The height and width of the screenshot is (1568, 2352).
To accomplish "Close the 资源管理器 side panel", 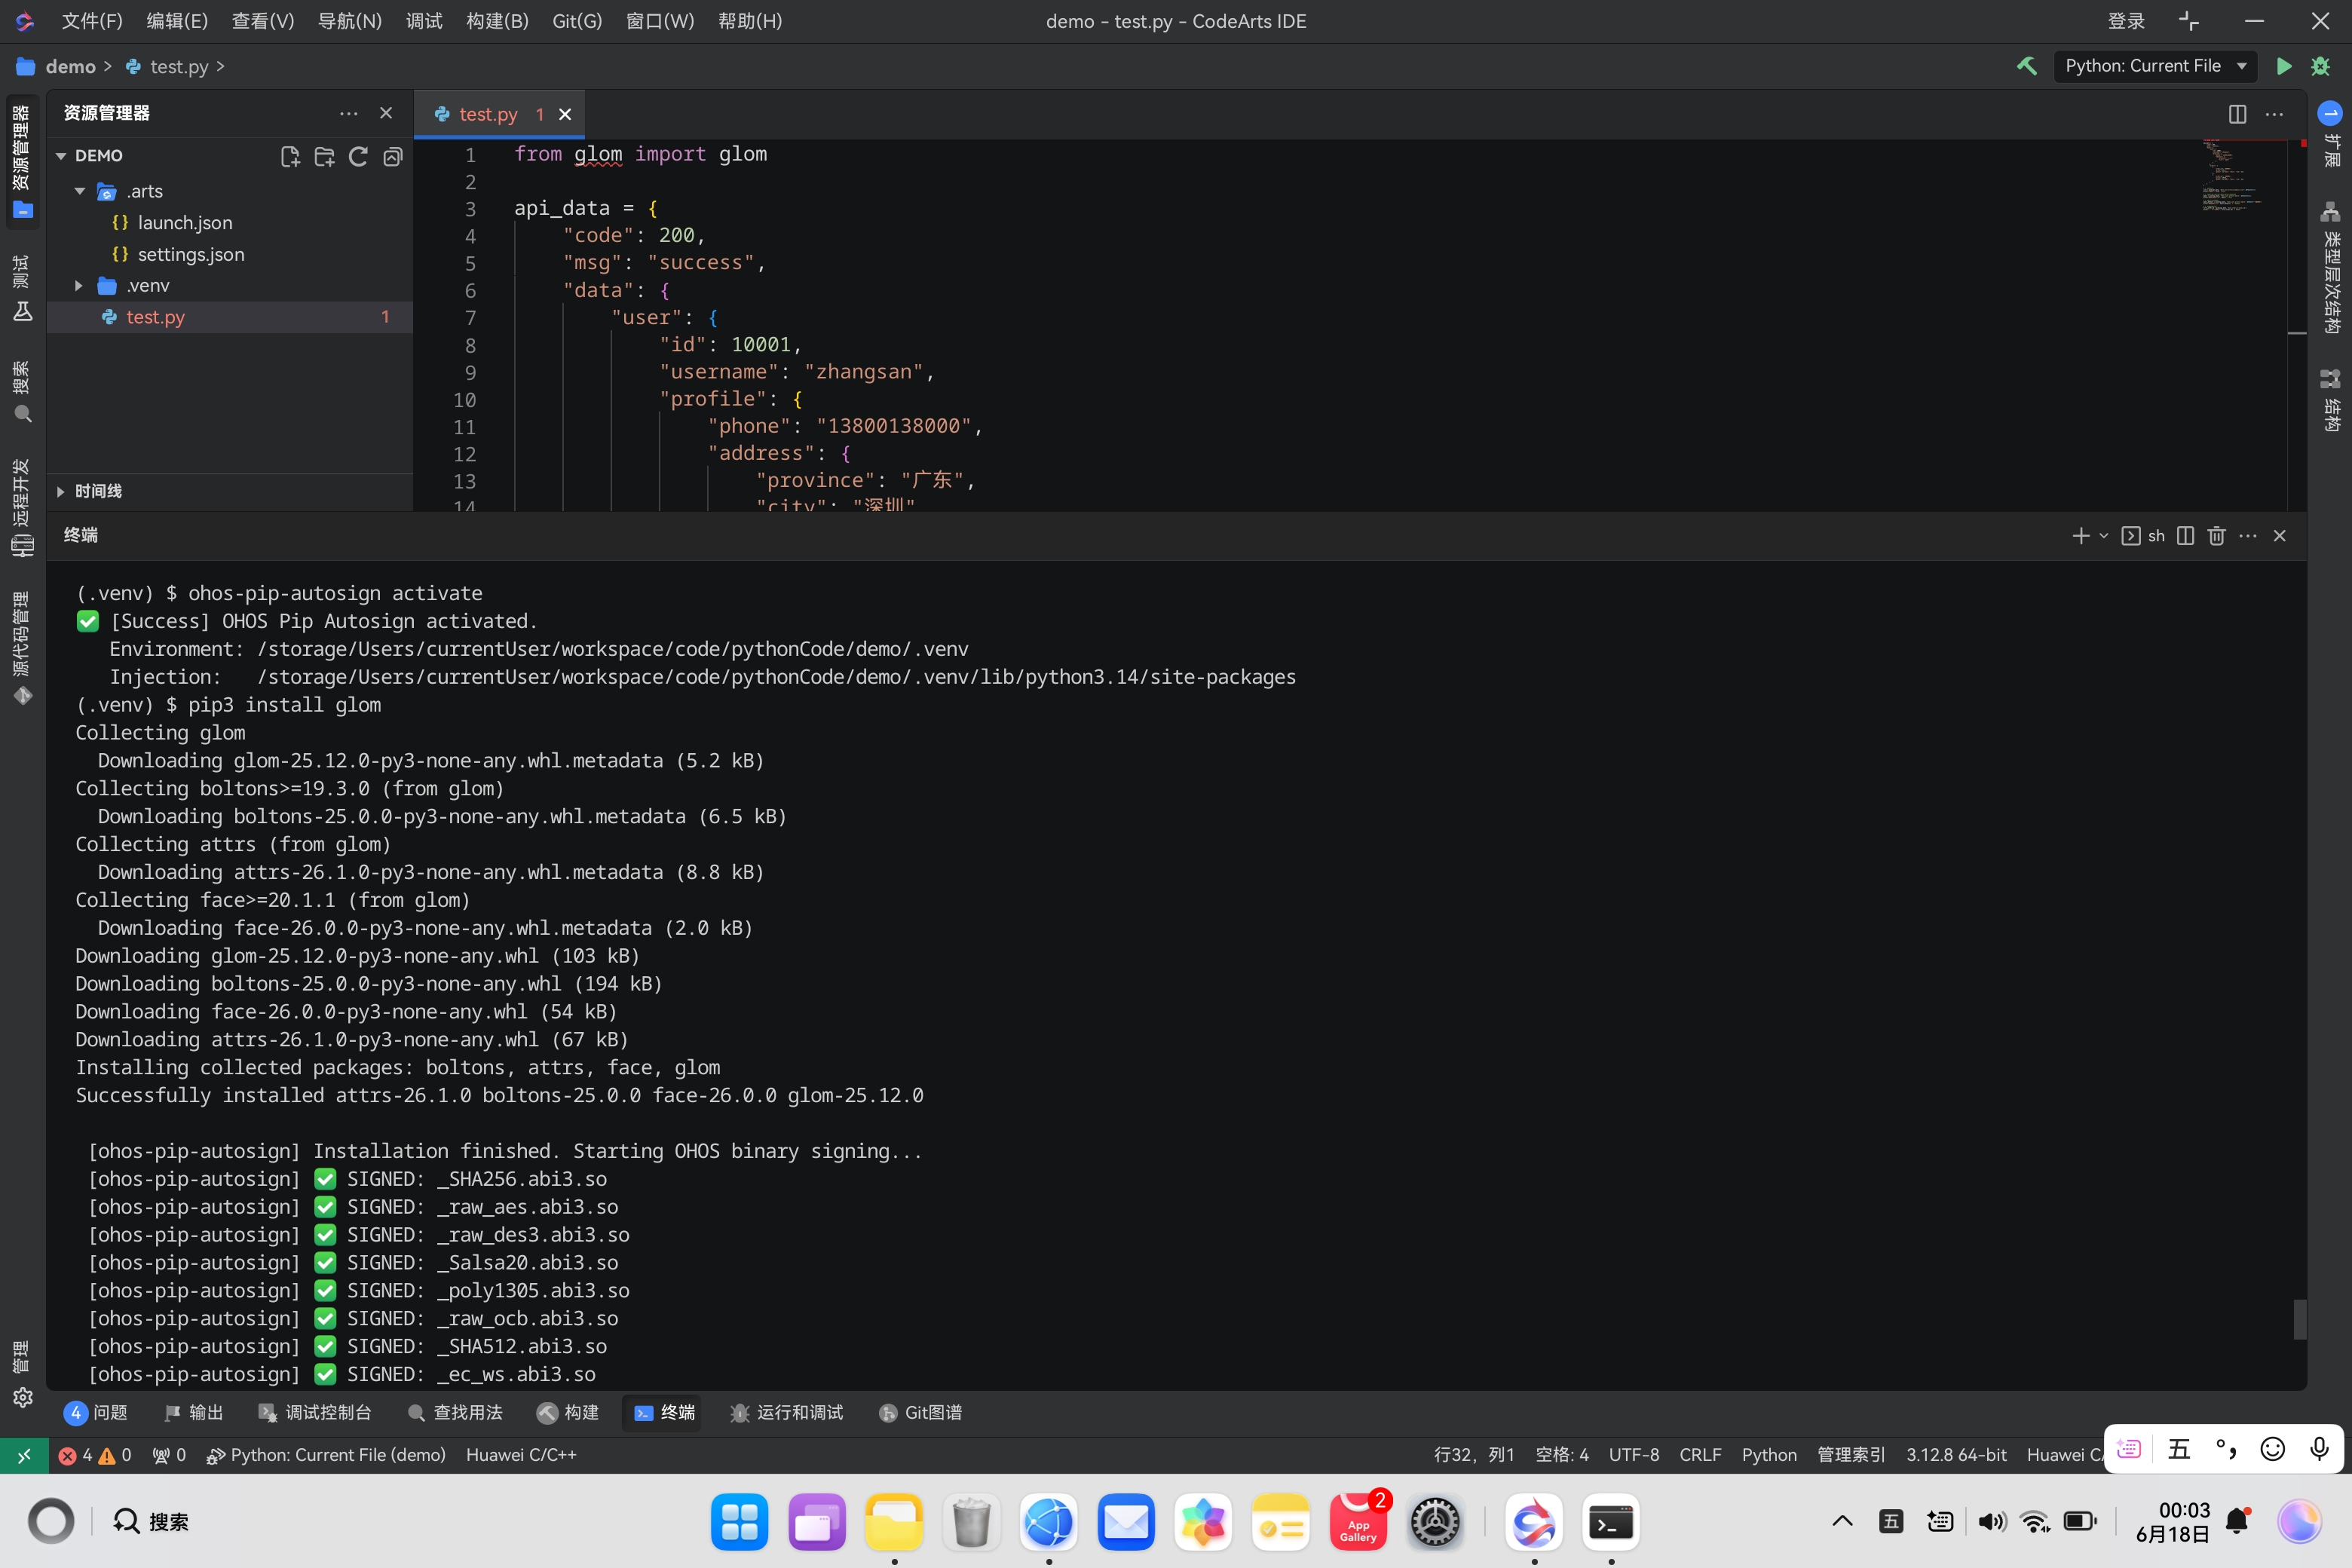I will [386, 113].
